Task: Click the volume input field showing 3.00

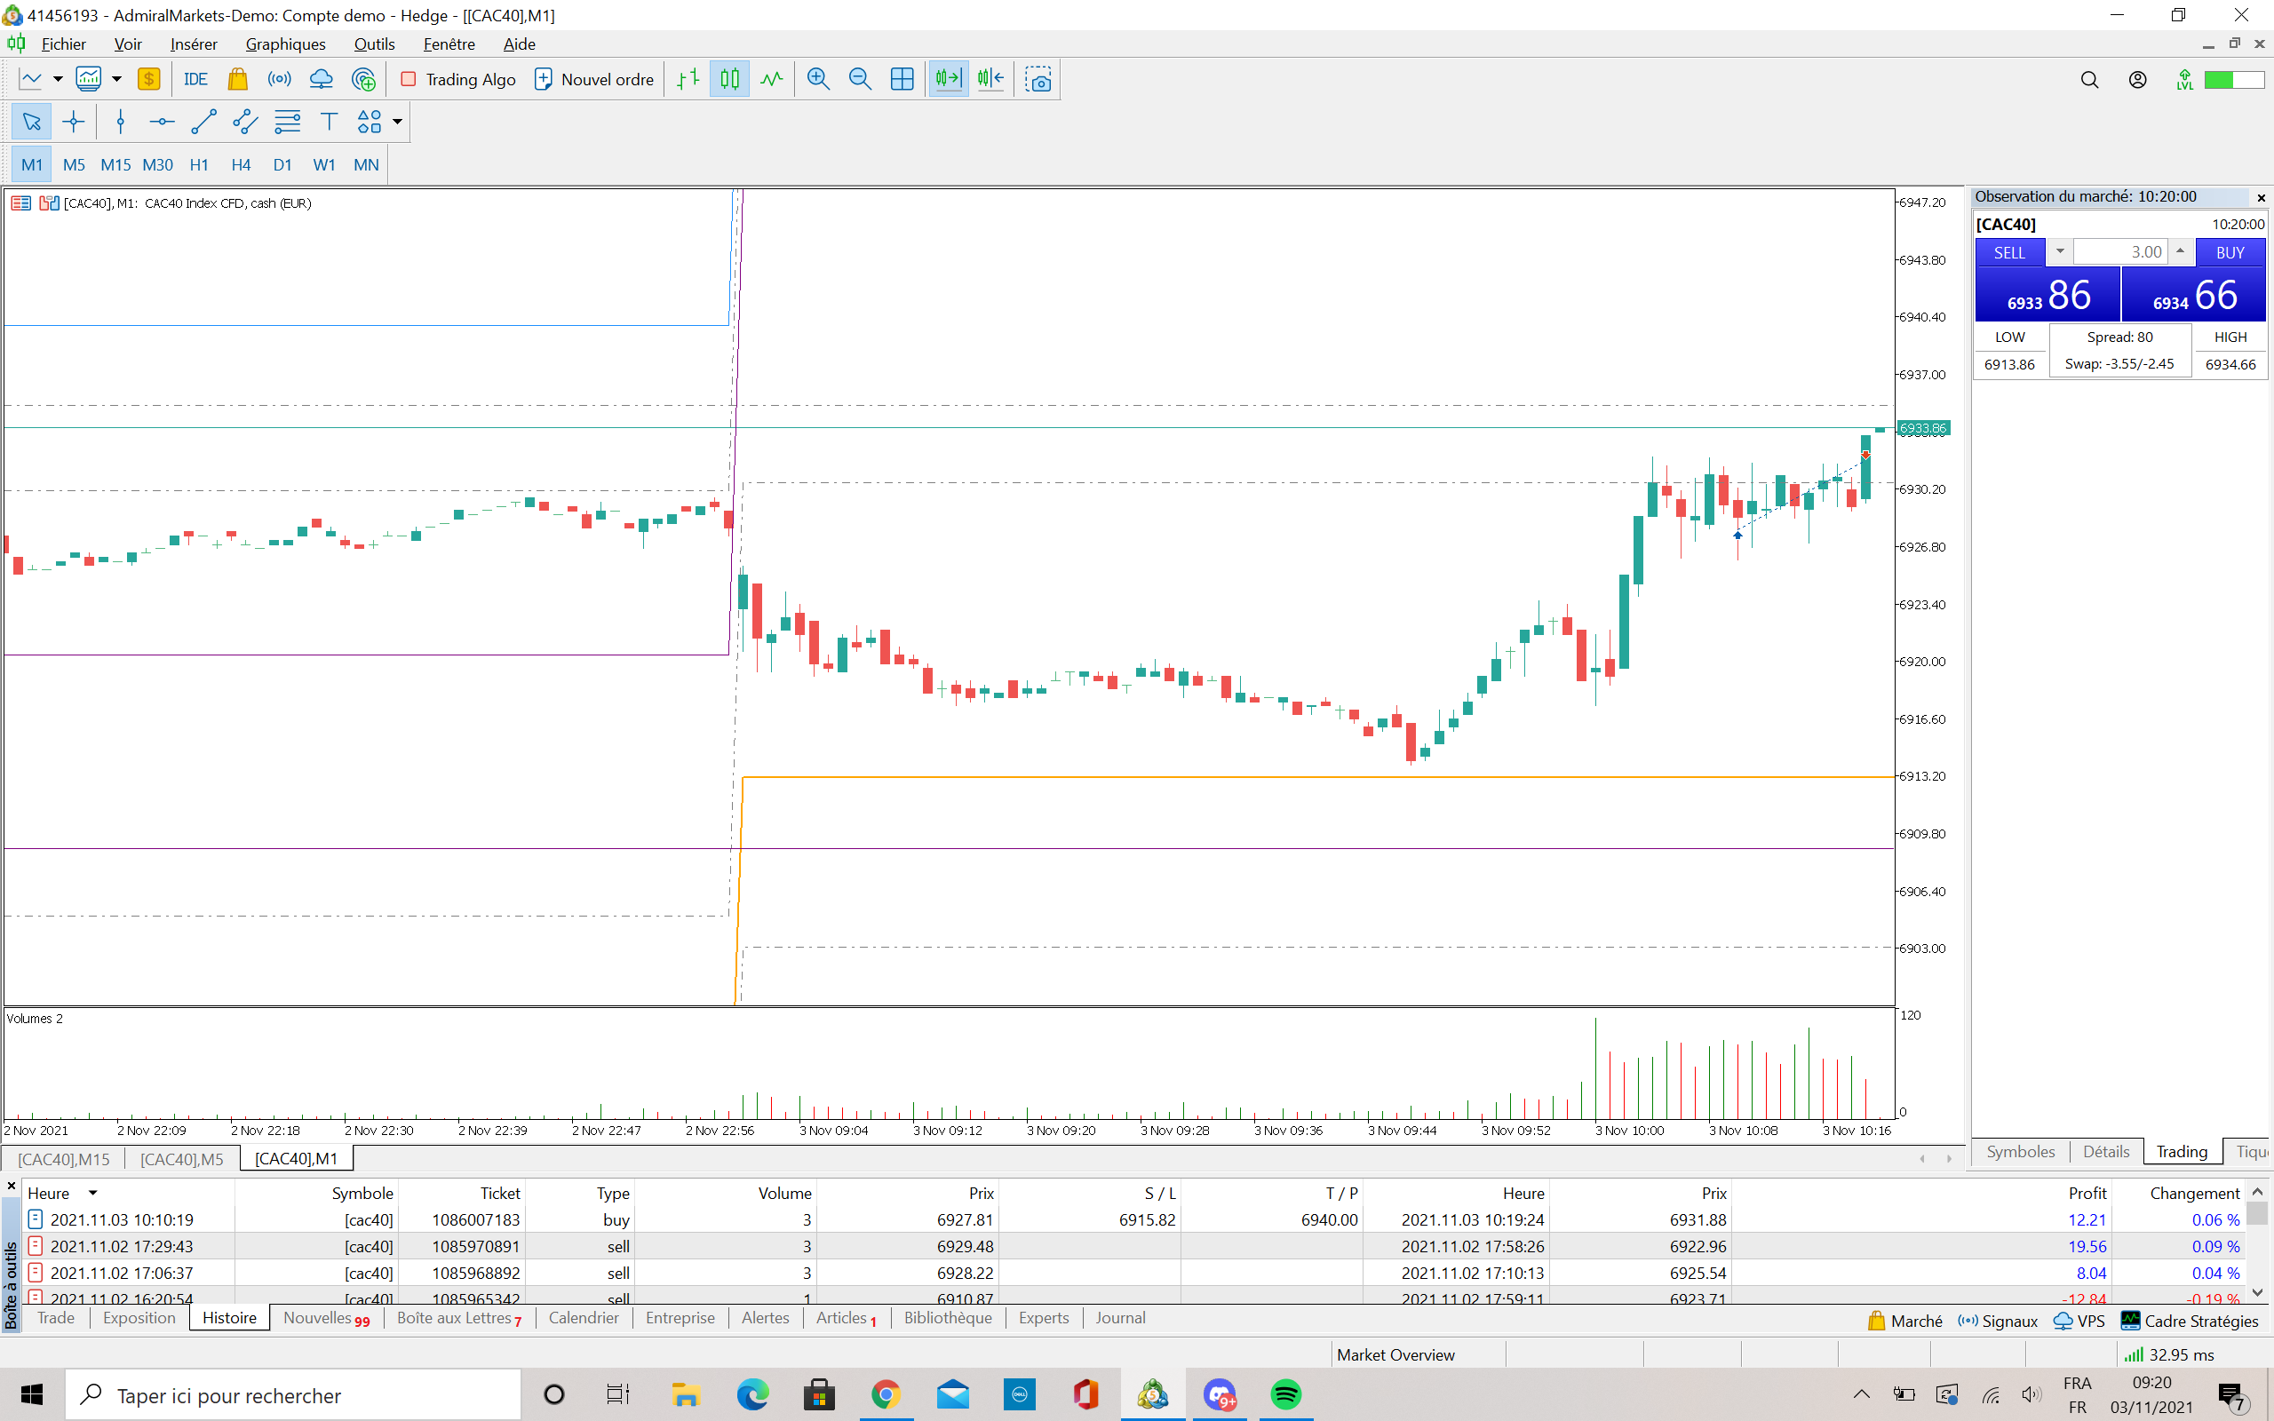Action: [2121, 252]
